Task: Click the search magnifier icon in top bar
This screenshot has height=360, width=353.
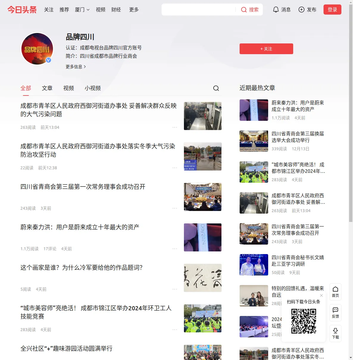Action: pyautogui.click(x=244, y=10)
